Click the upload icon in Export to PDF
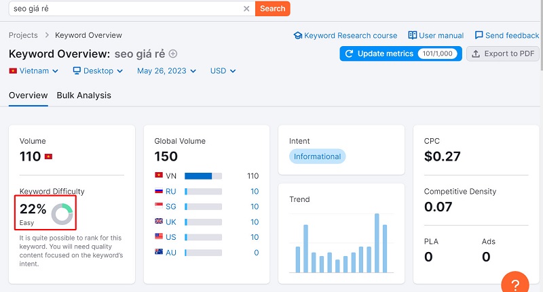The width and height of the screenshot is (543, 292). point(476,54)
